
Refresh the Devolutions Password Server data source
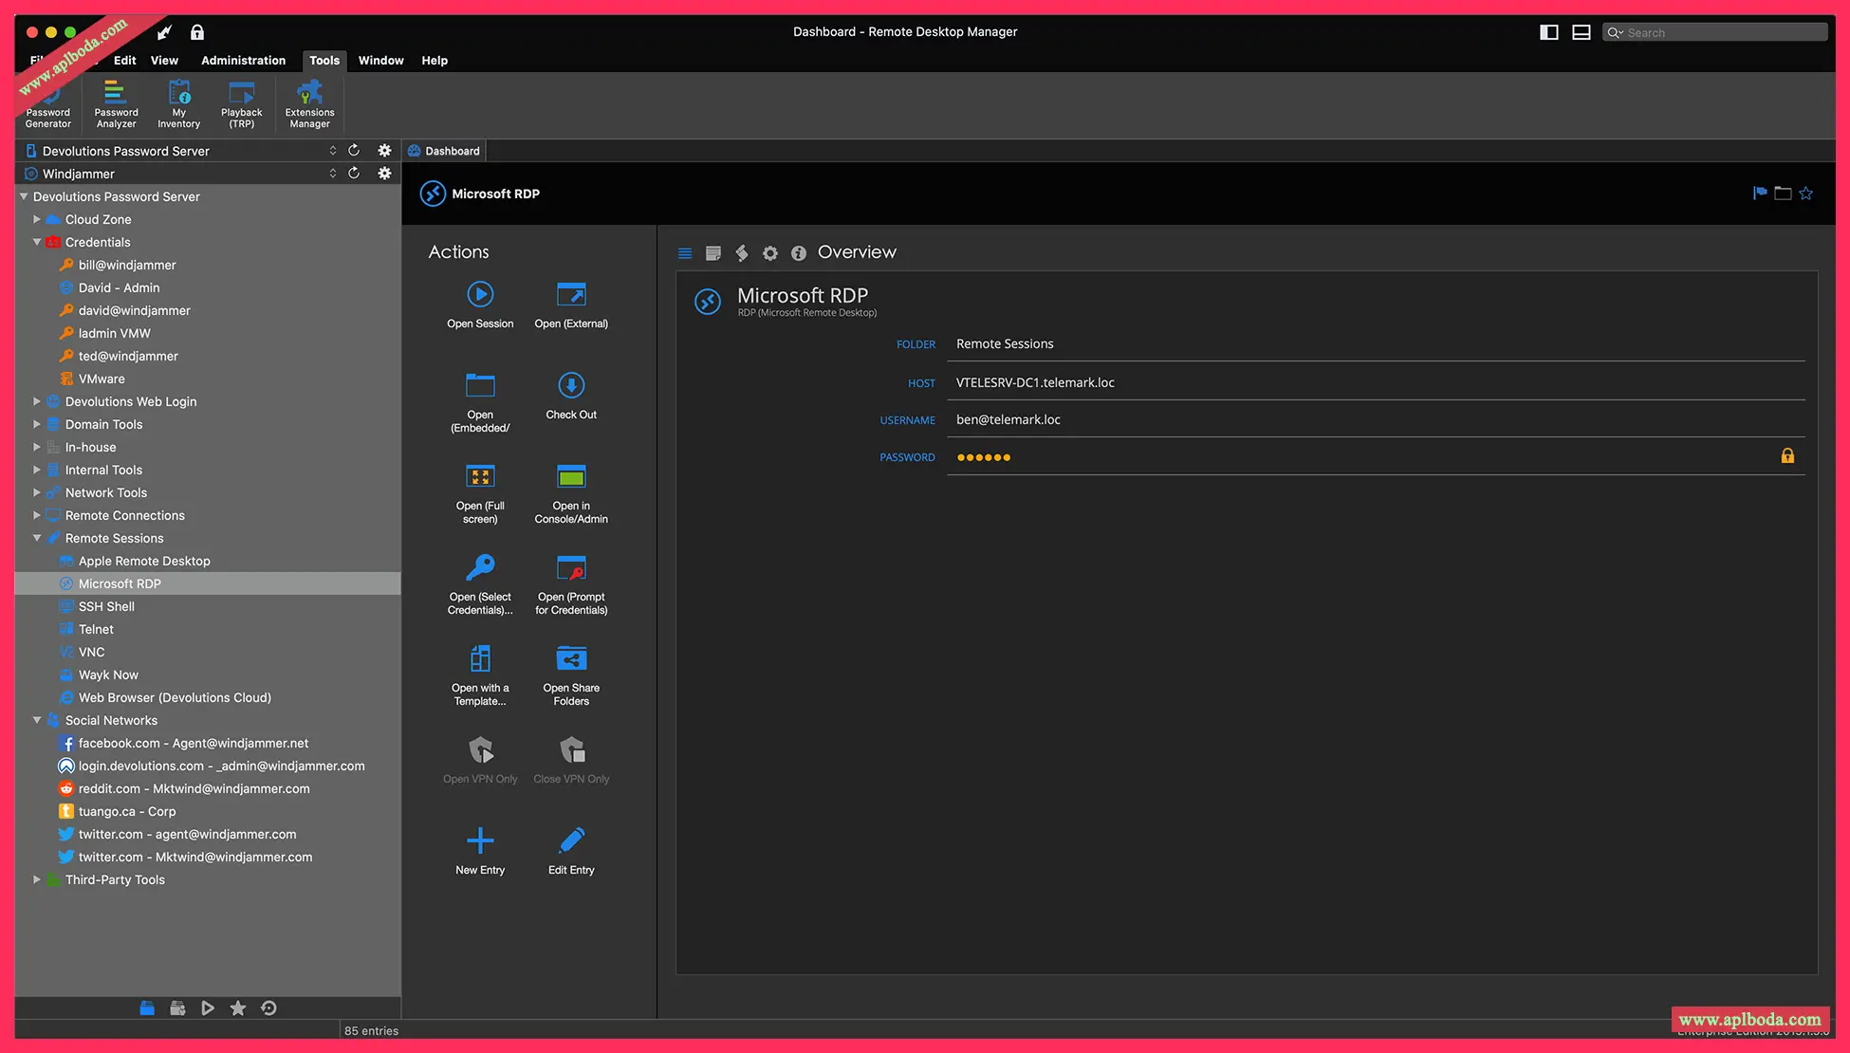click(x=354, y=151)
